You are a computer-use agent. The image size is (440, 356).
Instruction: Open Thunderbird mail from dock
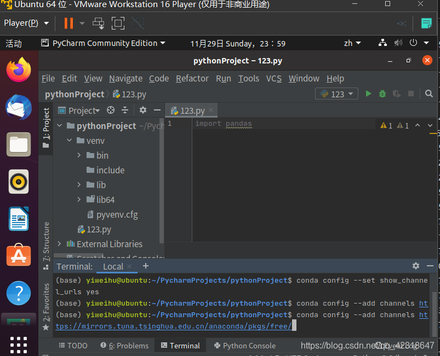tap(19, 107)
